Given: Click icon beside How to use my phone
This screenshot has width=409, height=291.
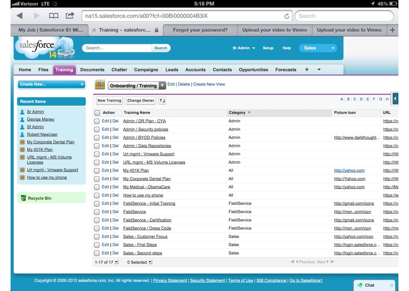Looking at the screenshot, I should (22, 177).
